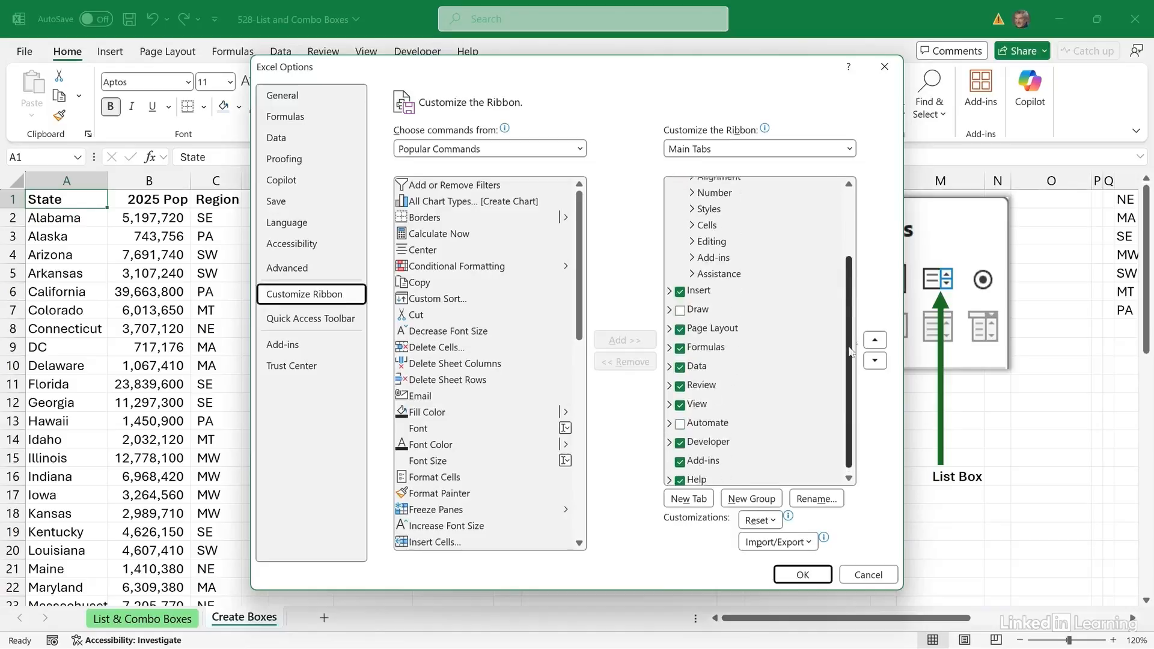Click the Undo arrow icon
This screenshot has width=1154, height=649.
point(152,19)
